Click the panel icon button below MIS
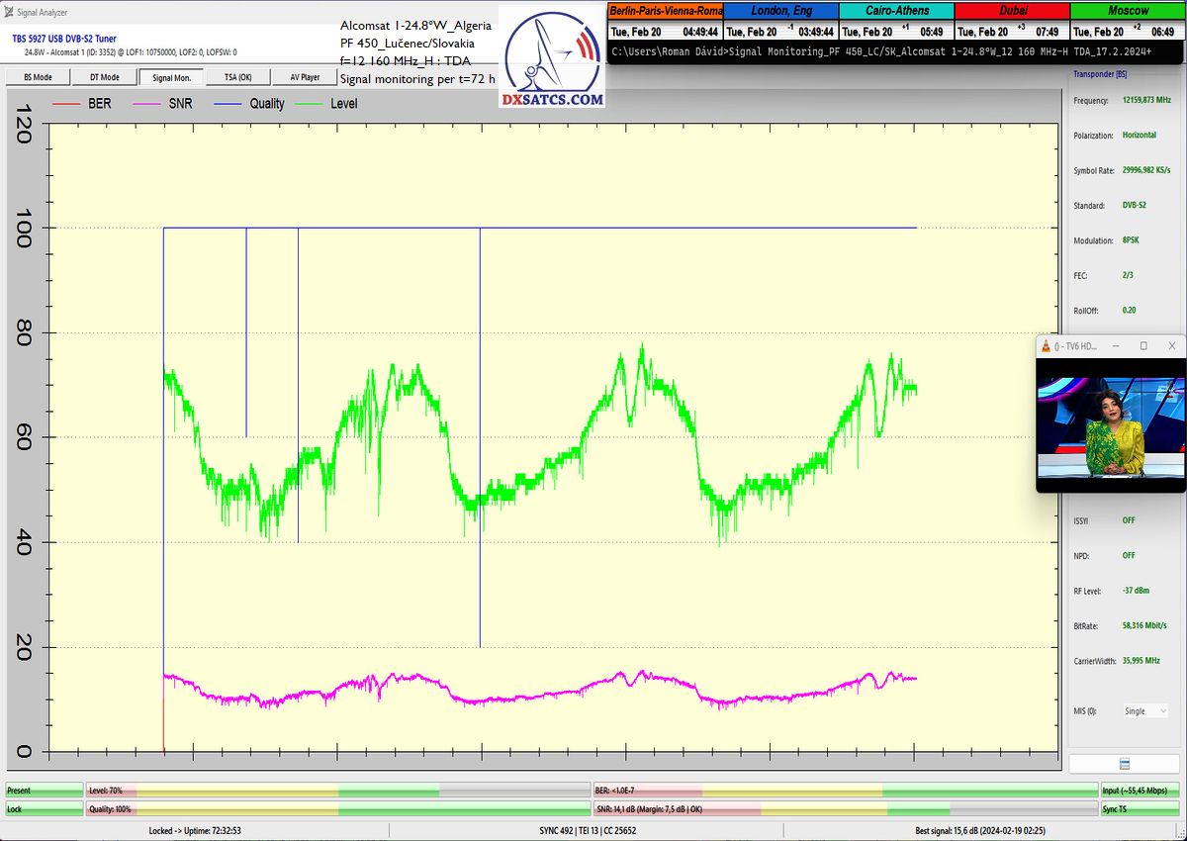This screenshot has width=1187, height=841. click(x=1125, y=764)
